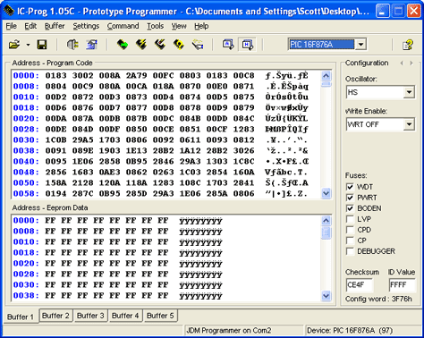Open the View menu
Image resolution: width=424 pixels, height=338 pixels.
(x=179, y=26)
